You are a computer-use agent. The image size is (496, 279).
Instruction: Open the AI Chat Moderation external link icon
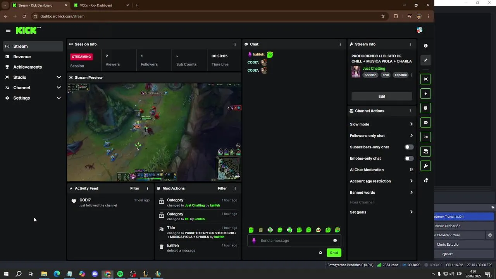(x=412, y=170)
